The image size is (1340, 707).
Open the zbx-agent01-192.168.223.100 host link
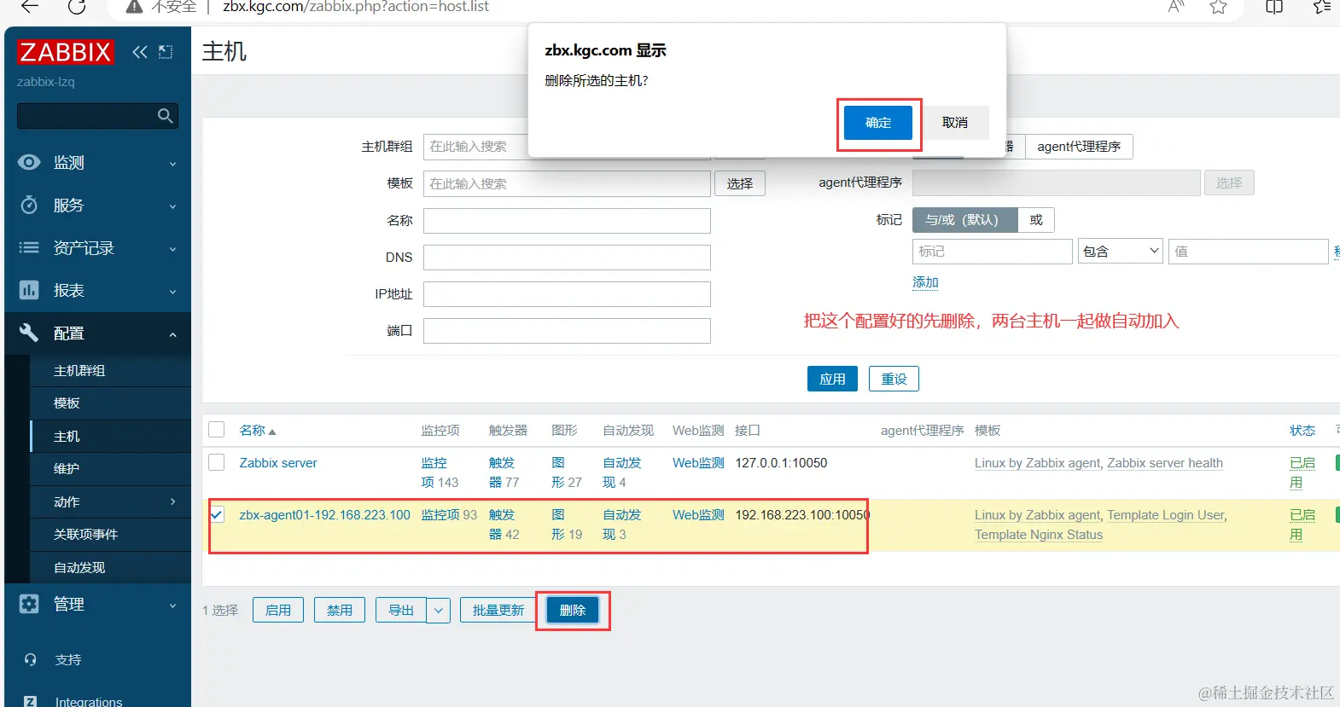pos(324,515)
